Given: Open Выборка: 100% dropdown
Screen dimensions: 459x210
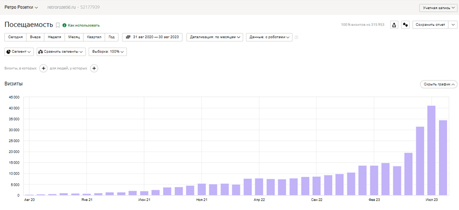Looking at the screenshot, I should (x=108, y=51).
